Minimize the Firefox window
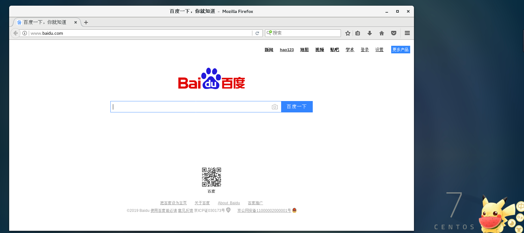 click(x=387, y=11)
